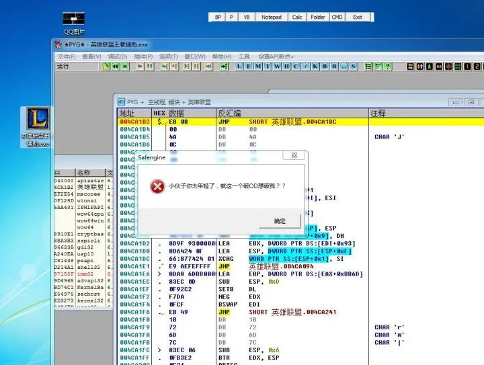Click the Execute till return icon
Image resolution: width=484 pixels, height=365 pixels.
209,67
